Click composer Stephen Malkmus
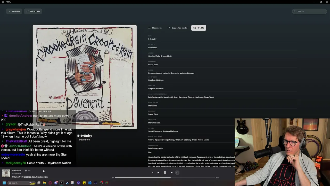Screen dimensions: 330x186 156,80
